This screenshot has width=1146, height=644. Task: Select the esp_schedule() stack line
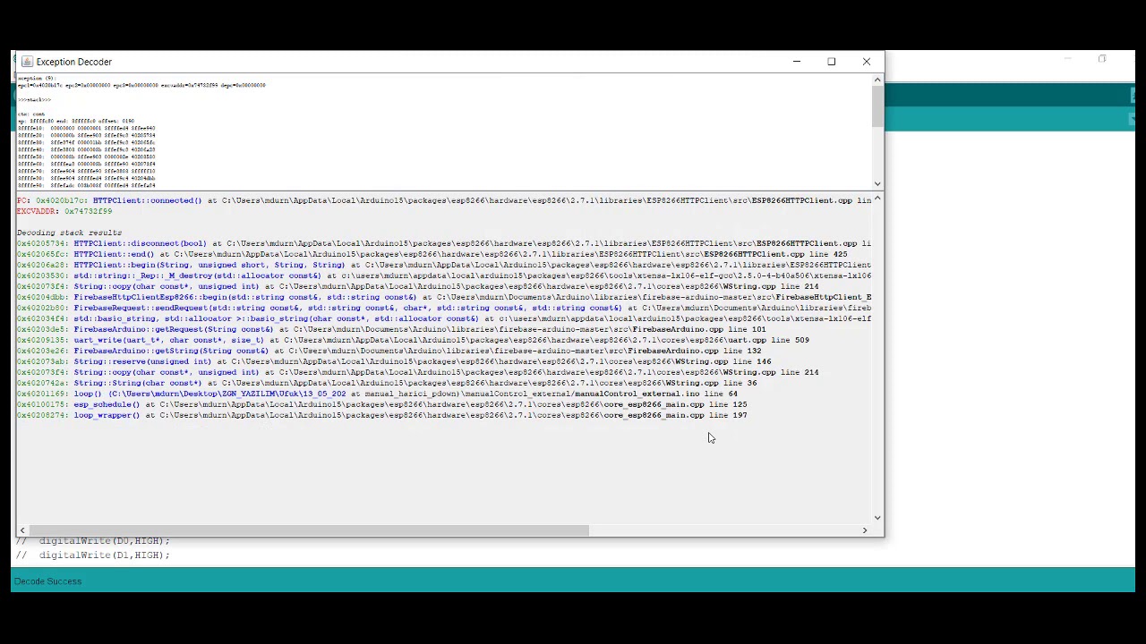pyautogui.click(x=381, y=404)
